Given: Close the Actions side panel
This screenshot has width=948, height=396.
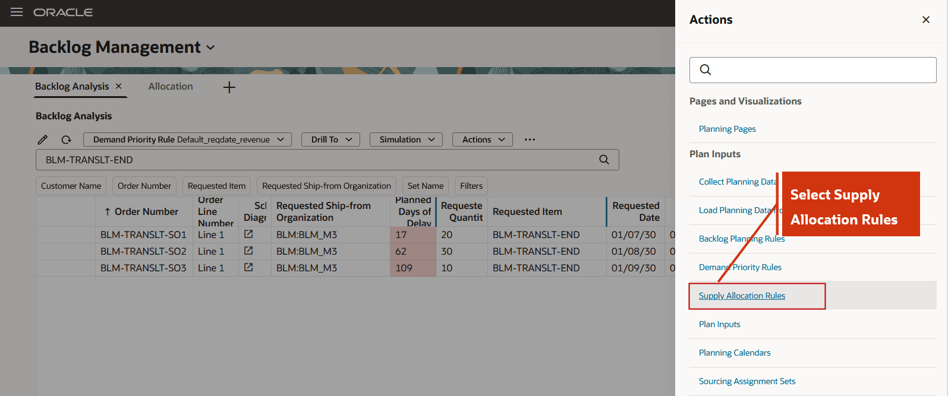Looking at the screenshot, I should 925,20.
